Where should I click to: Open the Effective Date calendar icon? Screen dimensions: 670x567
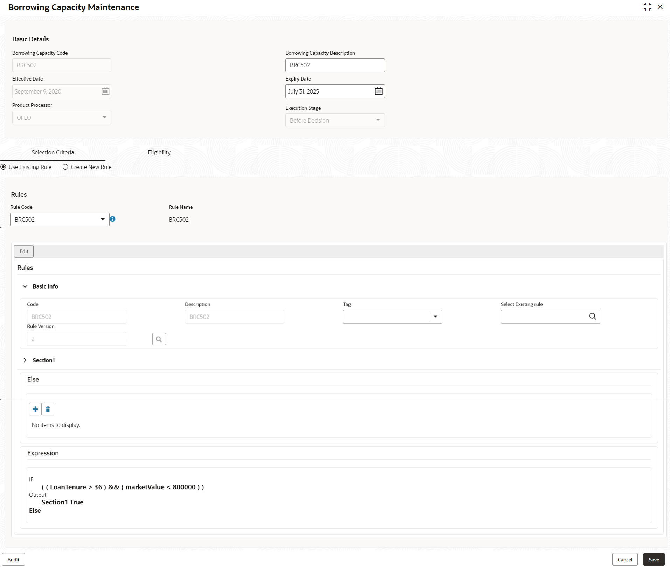[105, 91]
